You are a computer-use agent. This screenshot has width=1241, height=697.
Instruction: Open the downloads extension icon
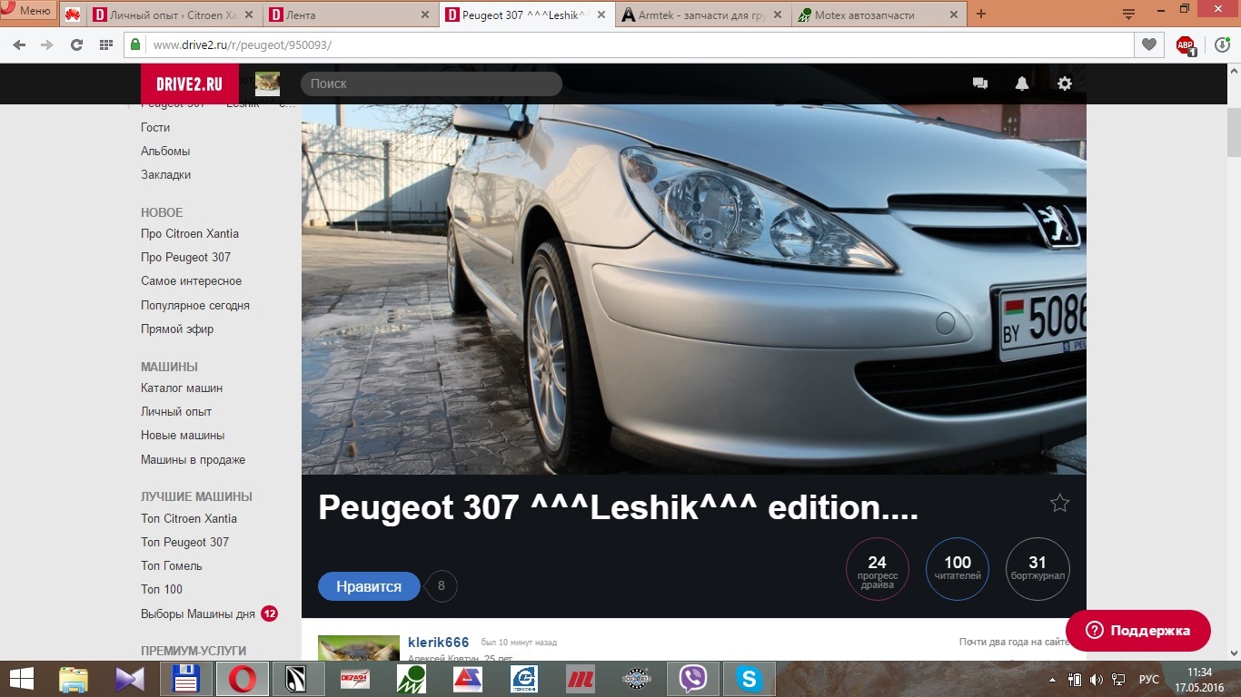point(1223,44)
